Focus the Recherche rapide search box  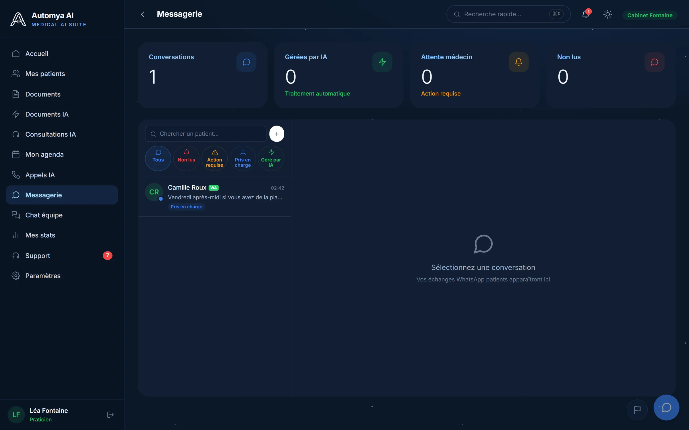[508, 14]
